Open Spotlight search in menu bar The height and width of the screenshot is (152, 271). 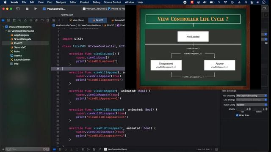(x=246, y=2)
